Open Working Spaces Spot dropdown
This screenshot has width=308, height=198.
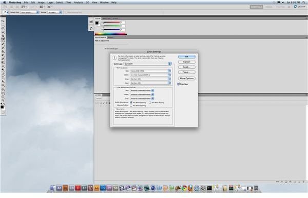(x=150, y=83)
